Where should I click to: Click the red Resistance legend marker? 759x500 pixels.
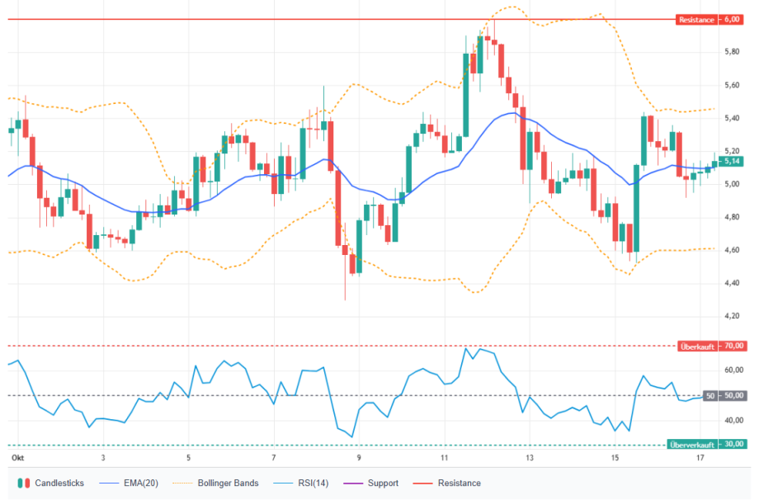click(422, 483)
